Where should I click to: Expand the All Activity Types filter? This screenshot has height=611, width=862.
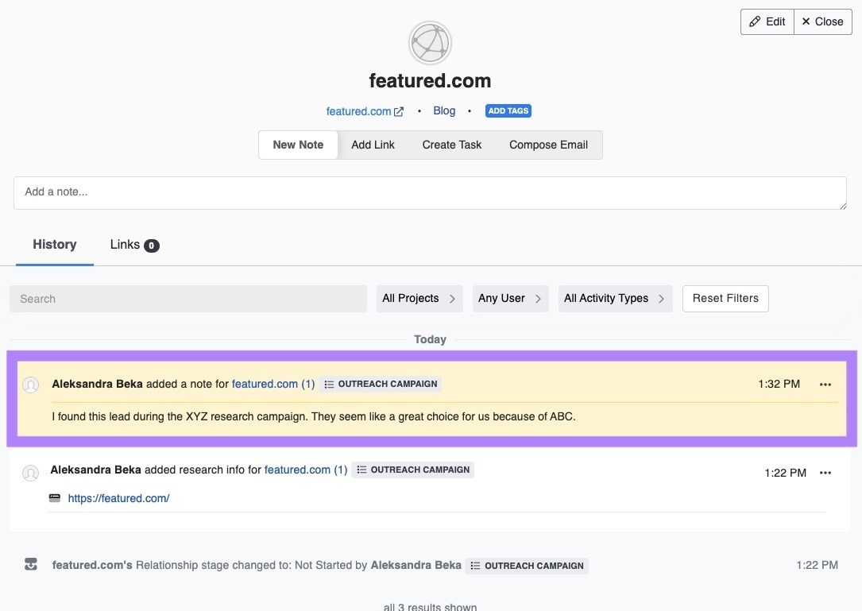click(x=615, y=298)
